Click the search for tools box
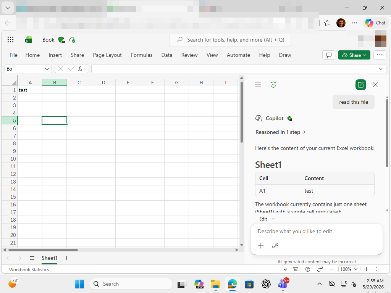391x293 pixels. point(230,40)
